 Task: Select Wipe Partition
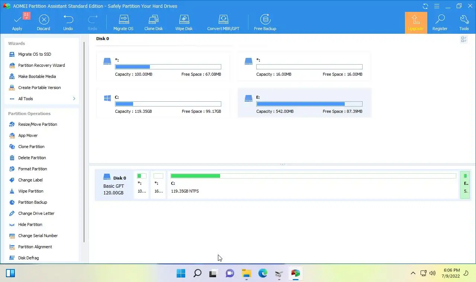point(30,191)
